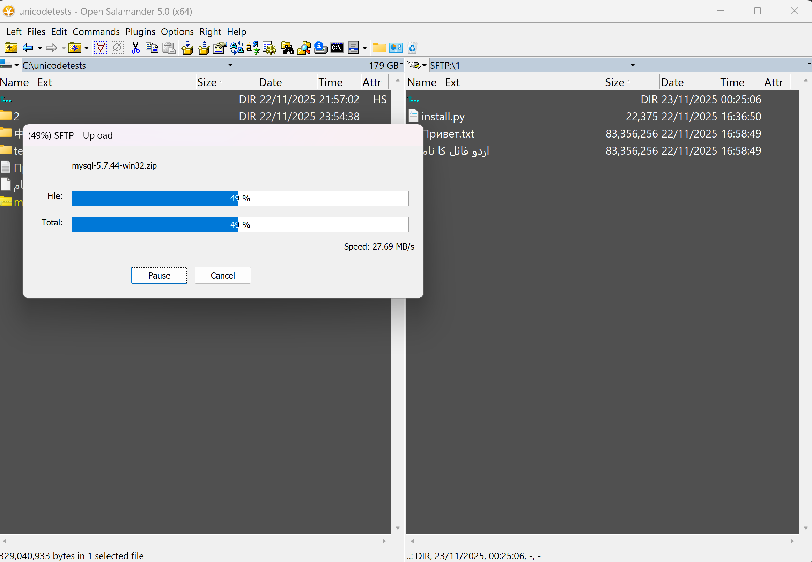Open Find Files with the binoculars icon

287,48
